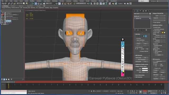Click the first yellow Show Cage color swatch
Image resolution: width=169 pixels, height=95 pixels.
point(163,33)
